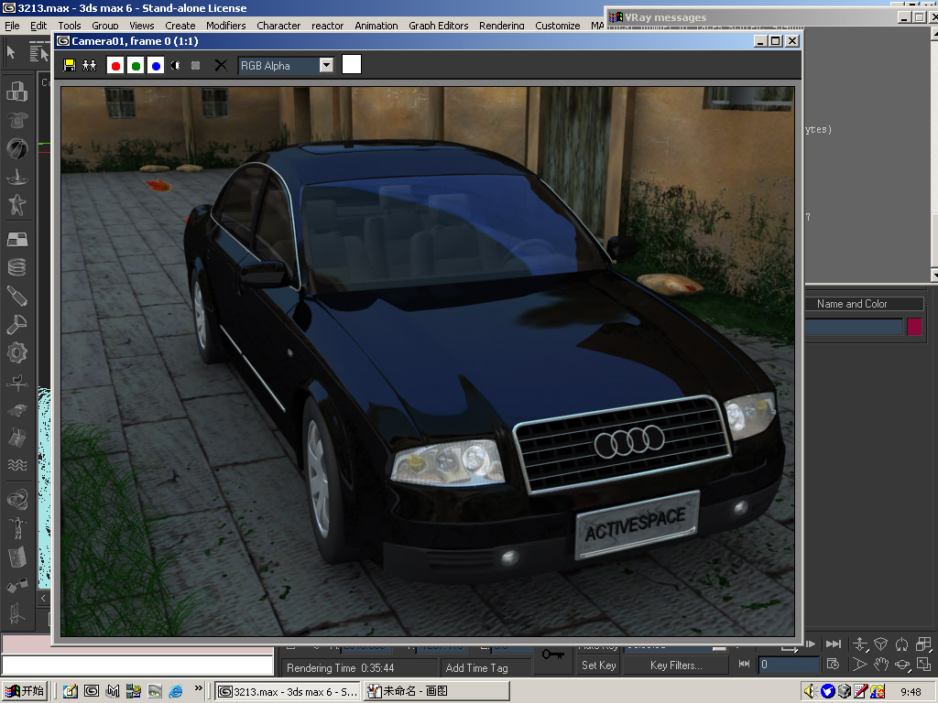This screenshot has height=703, width=938.
Task: Show the alpha channel in render window
Action: (175, 65)
